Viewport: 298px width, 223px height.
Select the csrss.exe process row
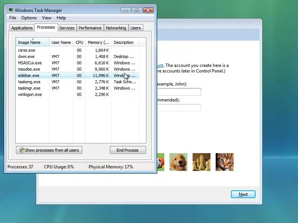77,50
